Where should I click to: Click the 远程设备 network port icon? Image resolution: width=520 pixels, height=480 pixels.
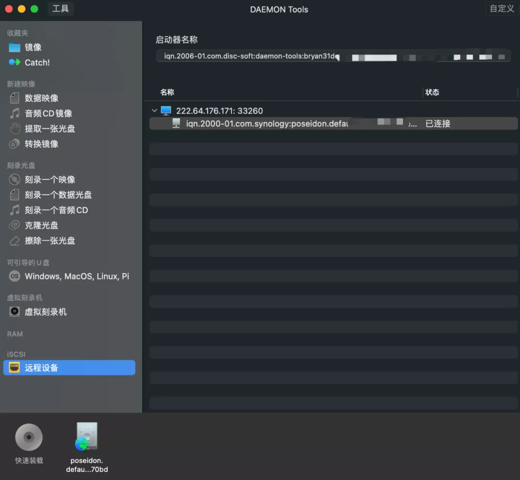click(x=14, y=367)
